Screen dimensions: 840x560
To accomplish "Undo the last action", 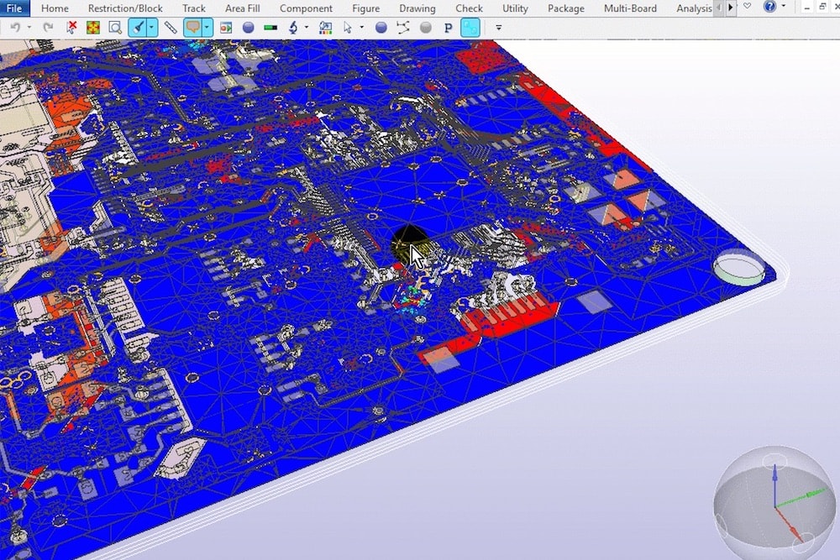I will pos(17,27).
